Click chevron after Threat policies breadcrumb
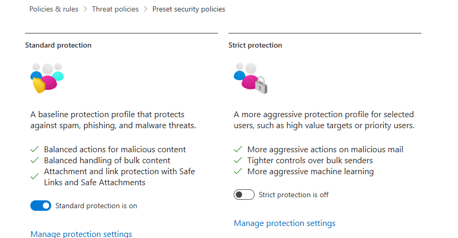This screenshot has height=238, width=458. tap(145, 9)
